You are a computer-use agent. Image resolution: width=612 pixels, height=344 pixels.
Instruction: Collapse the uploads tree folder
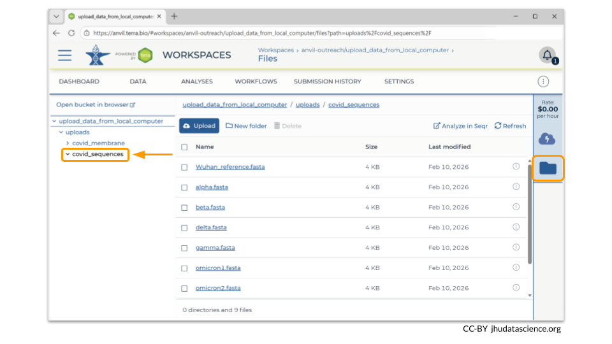coord(61,133)
